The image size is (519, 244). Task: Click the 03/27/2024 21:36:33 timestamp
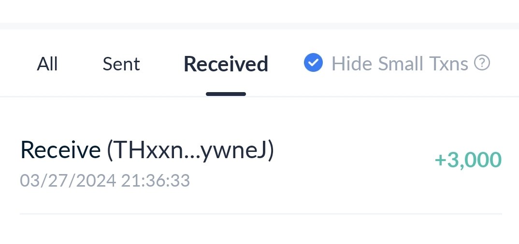[x=105, y=181]
